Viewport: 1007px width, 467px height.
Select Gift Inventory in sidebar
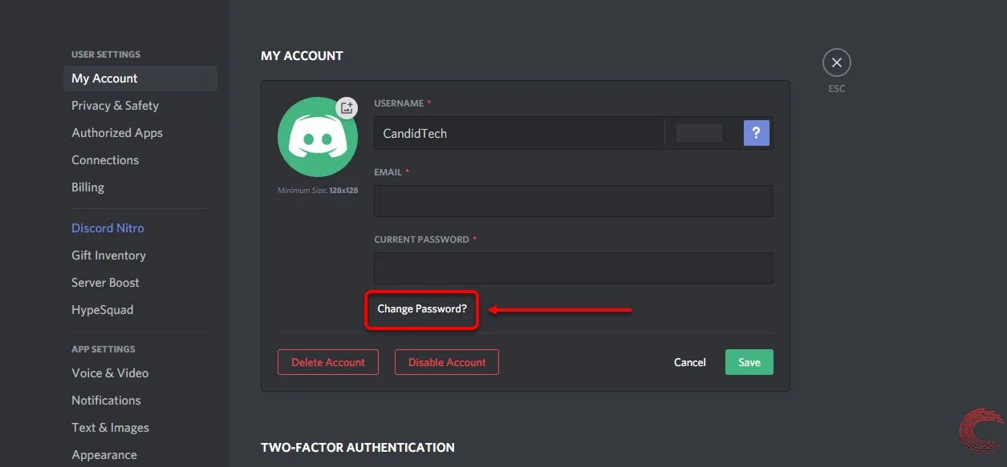coord(108,256)
